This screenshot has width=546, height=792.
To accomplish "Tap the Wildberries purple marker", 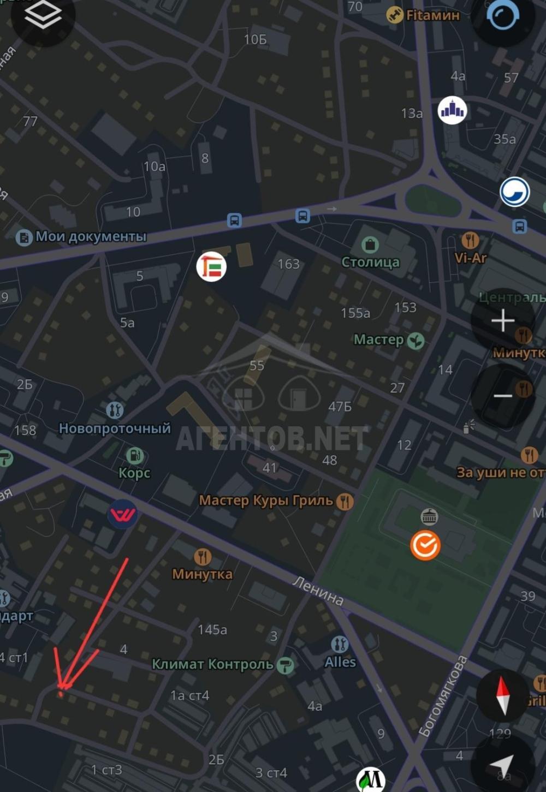I will click(122, 514).
